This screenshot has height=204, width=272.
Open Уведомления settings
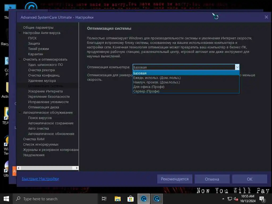click(x=34, y=155)
